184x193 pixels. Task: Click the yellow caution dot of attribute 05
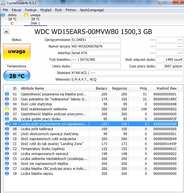(7, 109)
